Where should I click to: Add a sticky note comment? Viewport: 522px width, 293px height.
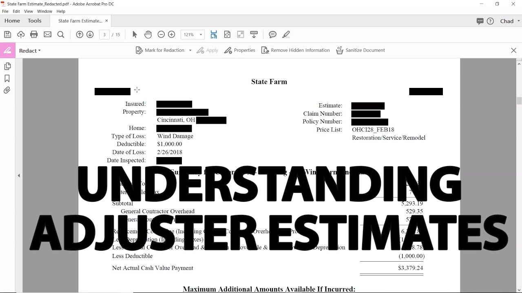click(273, 35)
